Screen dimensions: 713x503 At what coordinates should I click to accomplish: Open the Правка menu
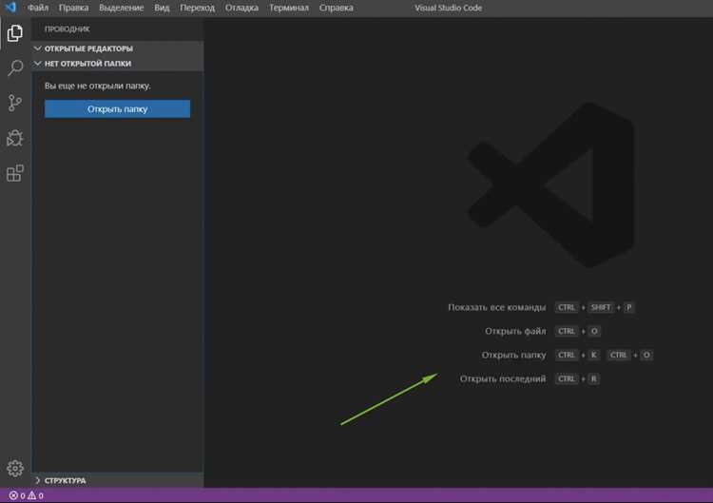pos(73,8)
